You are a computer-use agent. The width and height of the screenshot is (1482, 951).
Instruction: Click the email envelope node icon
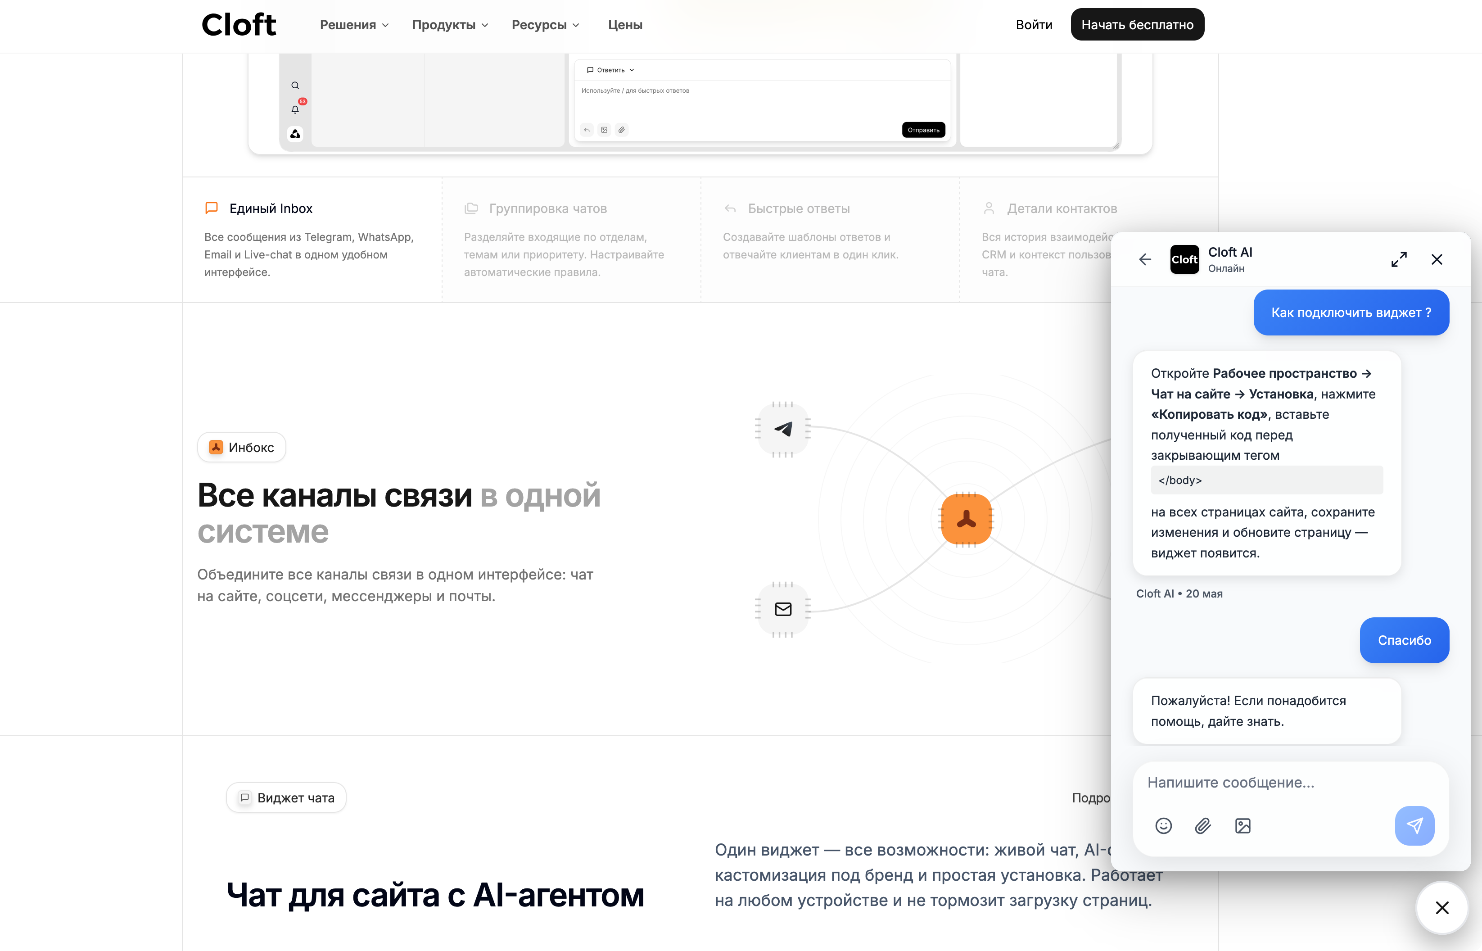tap(783, 609)
